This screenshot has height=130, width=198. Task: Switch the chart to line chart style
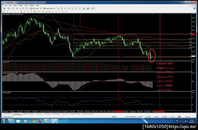point(65,8)
